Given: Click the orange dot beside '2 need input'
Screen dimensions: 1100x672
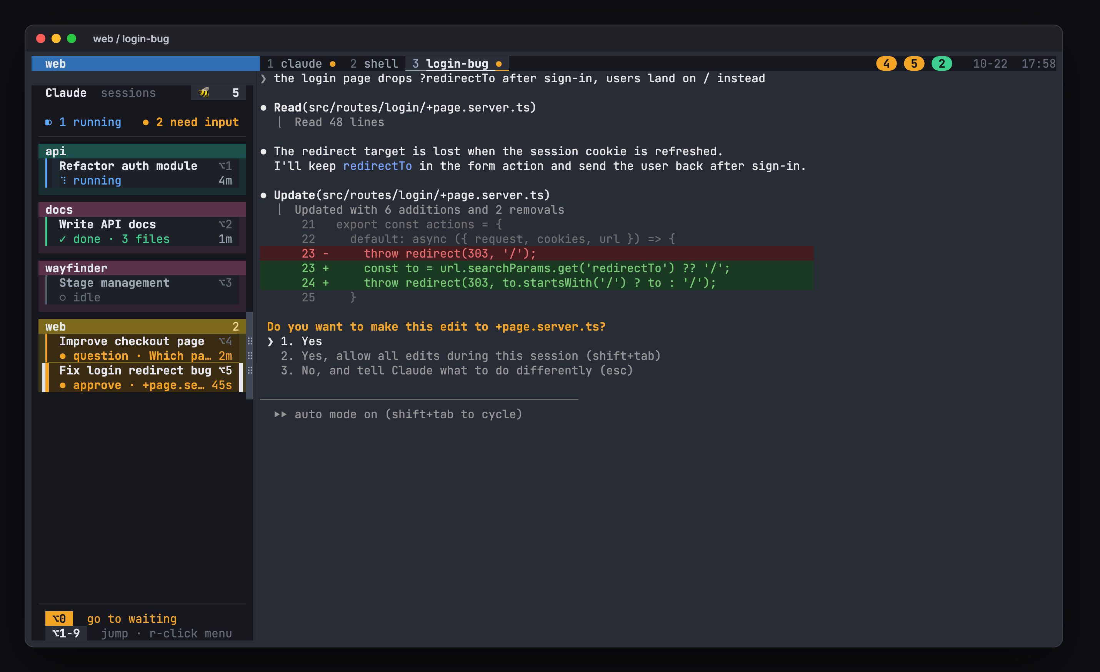Looking at the screenshot, I should coord(145,122).
